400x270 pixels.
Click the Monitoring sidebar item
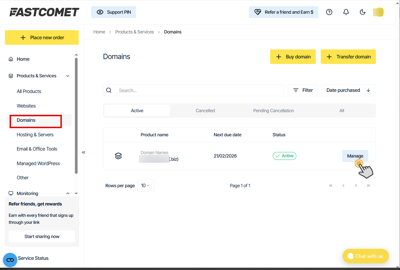(27, 193)
